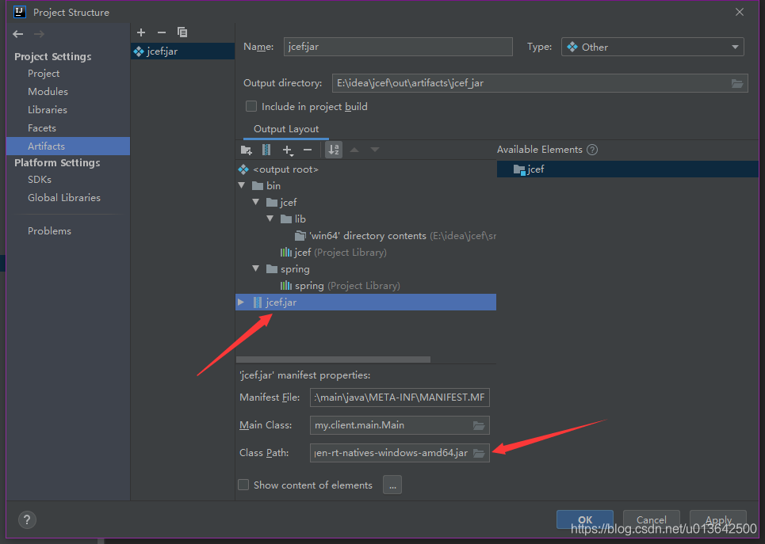Screen dimensions: 765x544
Task: Open SDKs platform settings
Action: point(40,180)
